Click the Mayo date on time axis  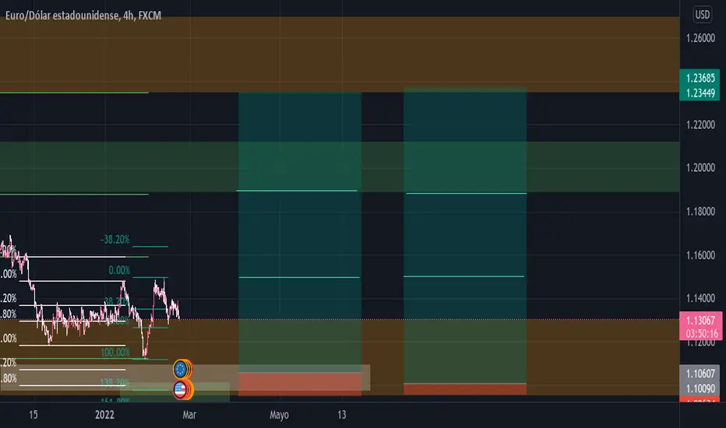(279, 415)
